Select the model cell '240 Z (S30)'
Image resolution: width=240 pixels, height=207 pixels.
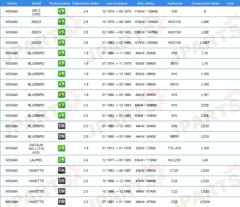tap(36, 12)
